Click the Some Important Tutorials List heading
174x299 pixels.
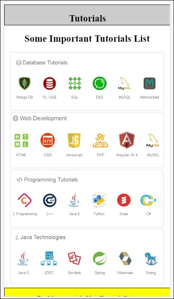click(x=87, y=38)
